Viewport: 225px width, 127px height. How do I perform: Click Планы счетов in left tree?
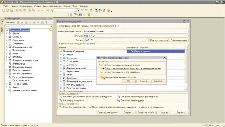pyautogui.click(x=19, y=64)
